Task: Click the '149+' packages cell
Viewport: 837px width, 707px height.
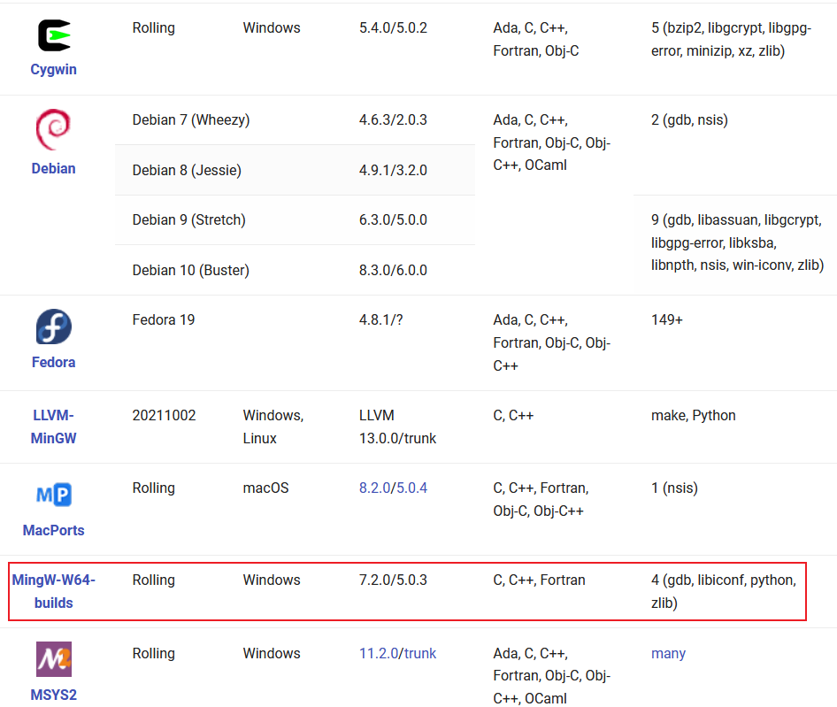Action: 667,319
